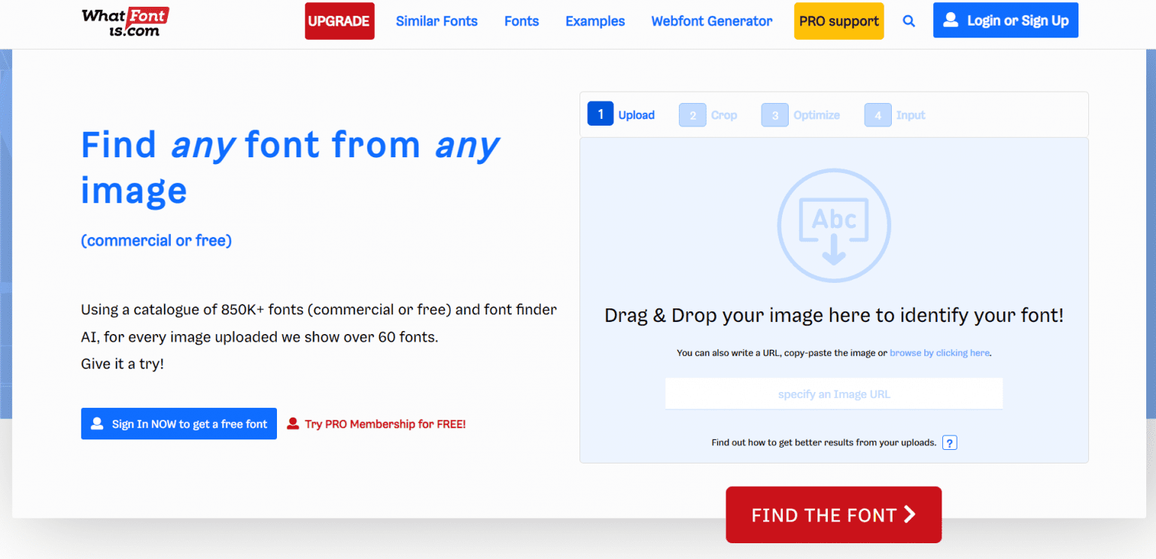Click the FIND THE FONT button

coord(834,515)
